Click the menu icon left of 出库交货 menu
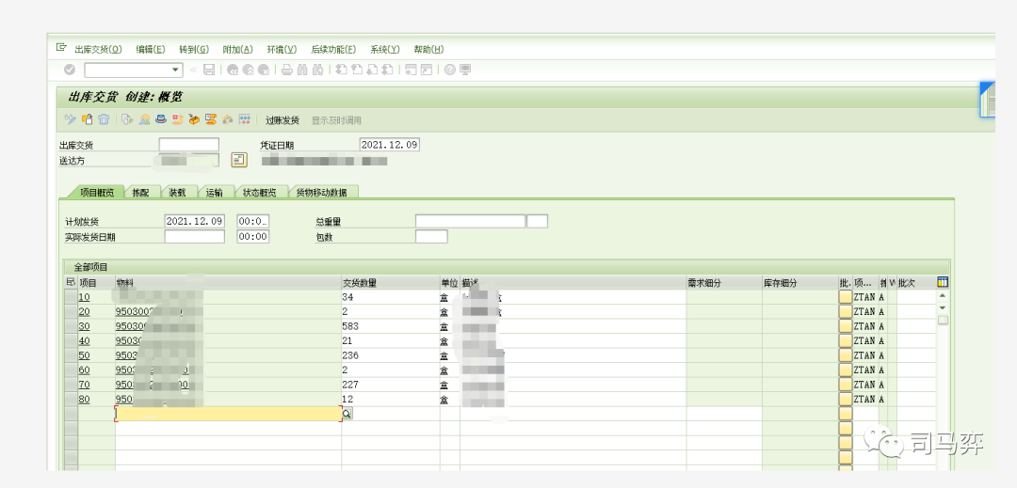The image size is (1017, 488). tap(61, 49)
